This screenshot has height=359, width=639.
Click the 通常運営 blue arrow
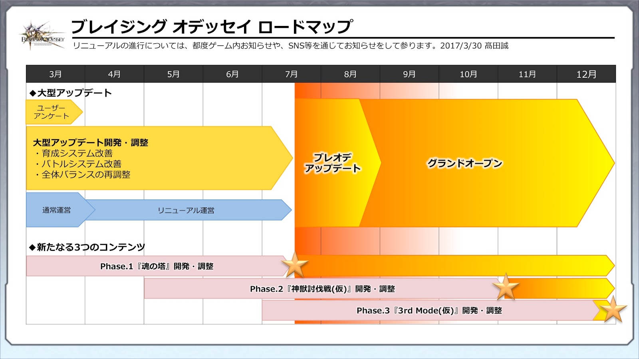pyautogui.click(x=60, y=210)
